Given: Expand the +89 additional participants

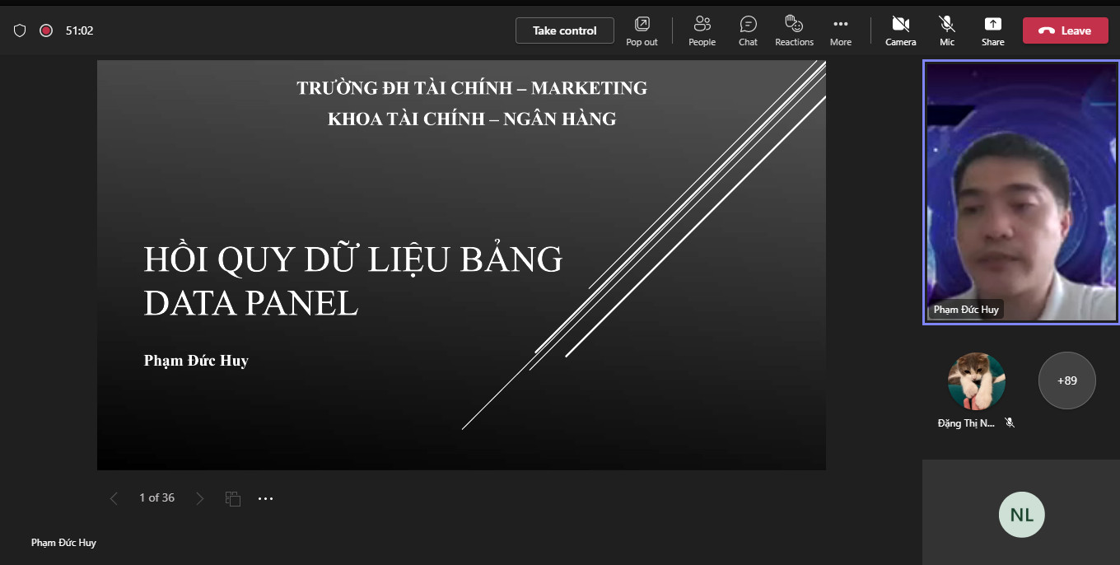Looking at the screenshot, I should 1066,381.
